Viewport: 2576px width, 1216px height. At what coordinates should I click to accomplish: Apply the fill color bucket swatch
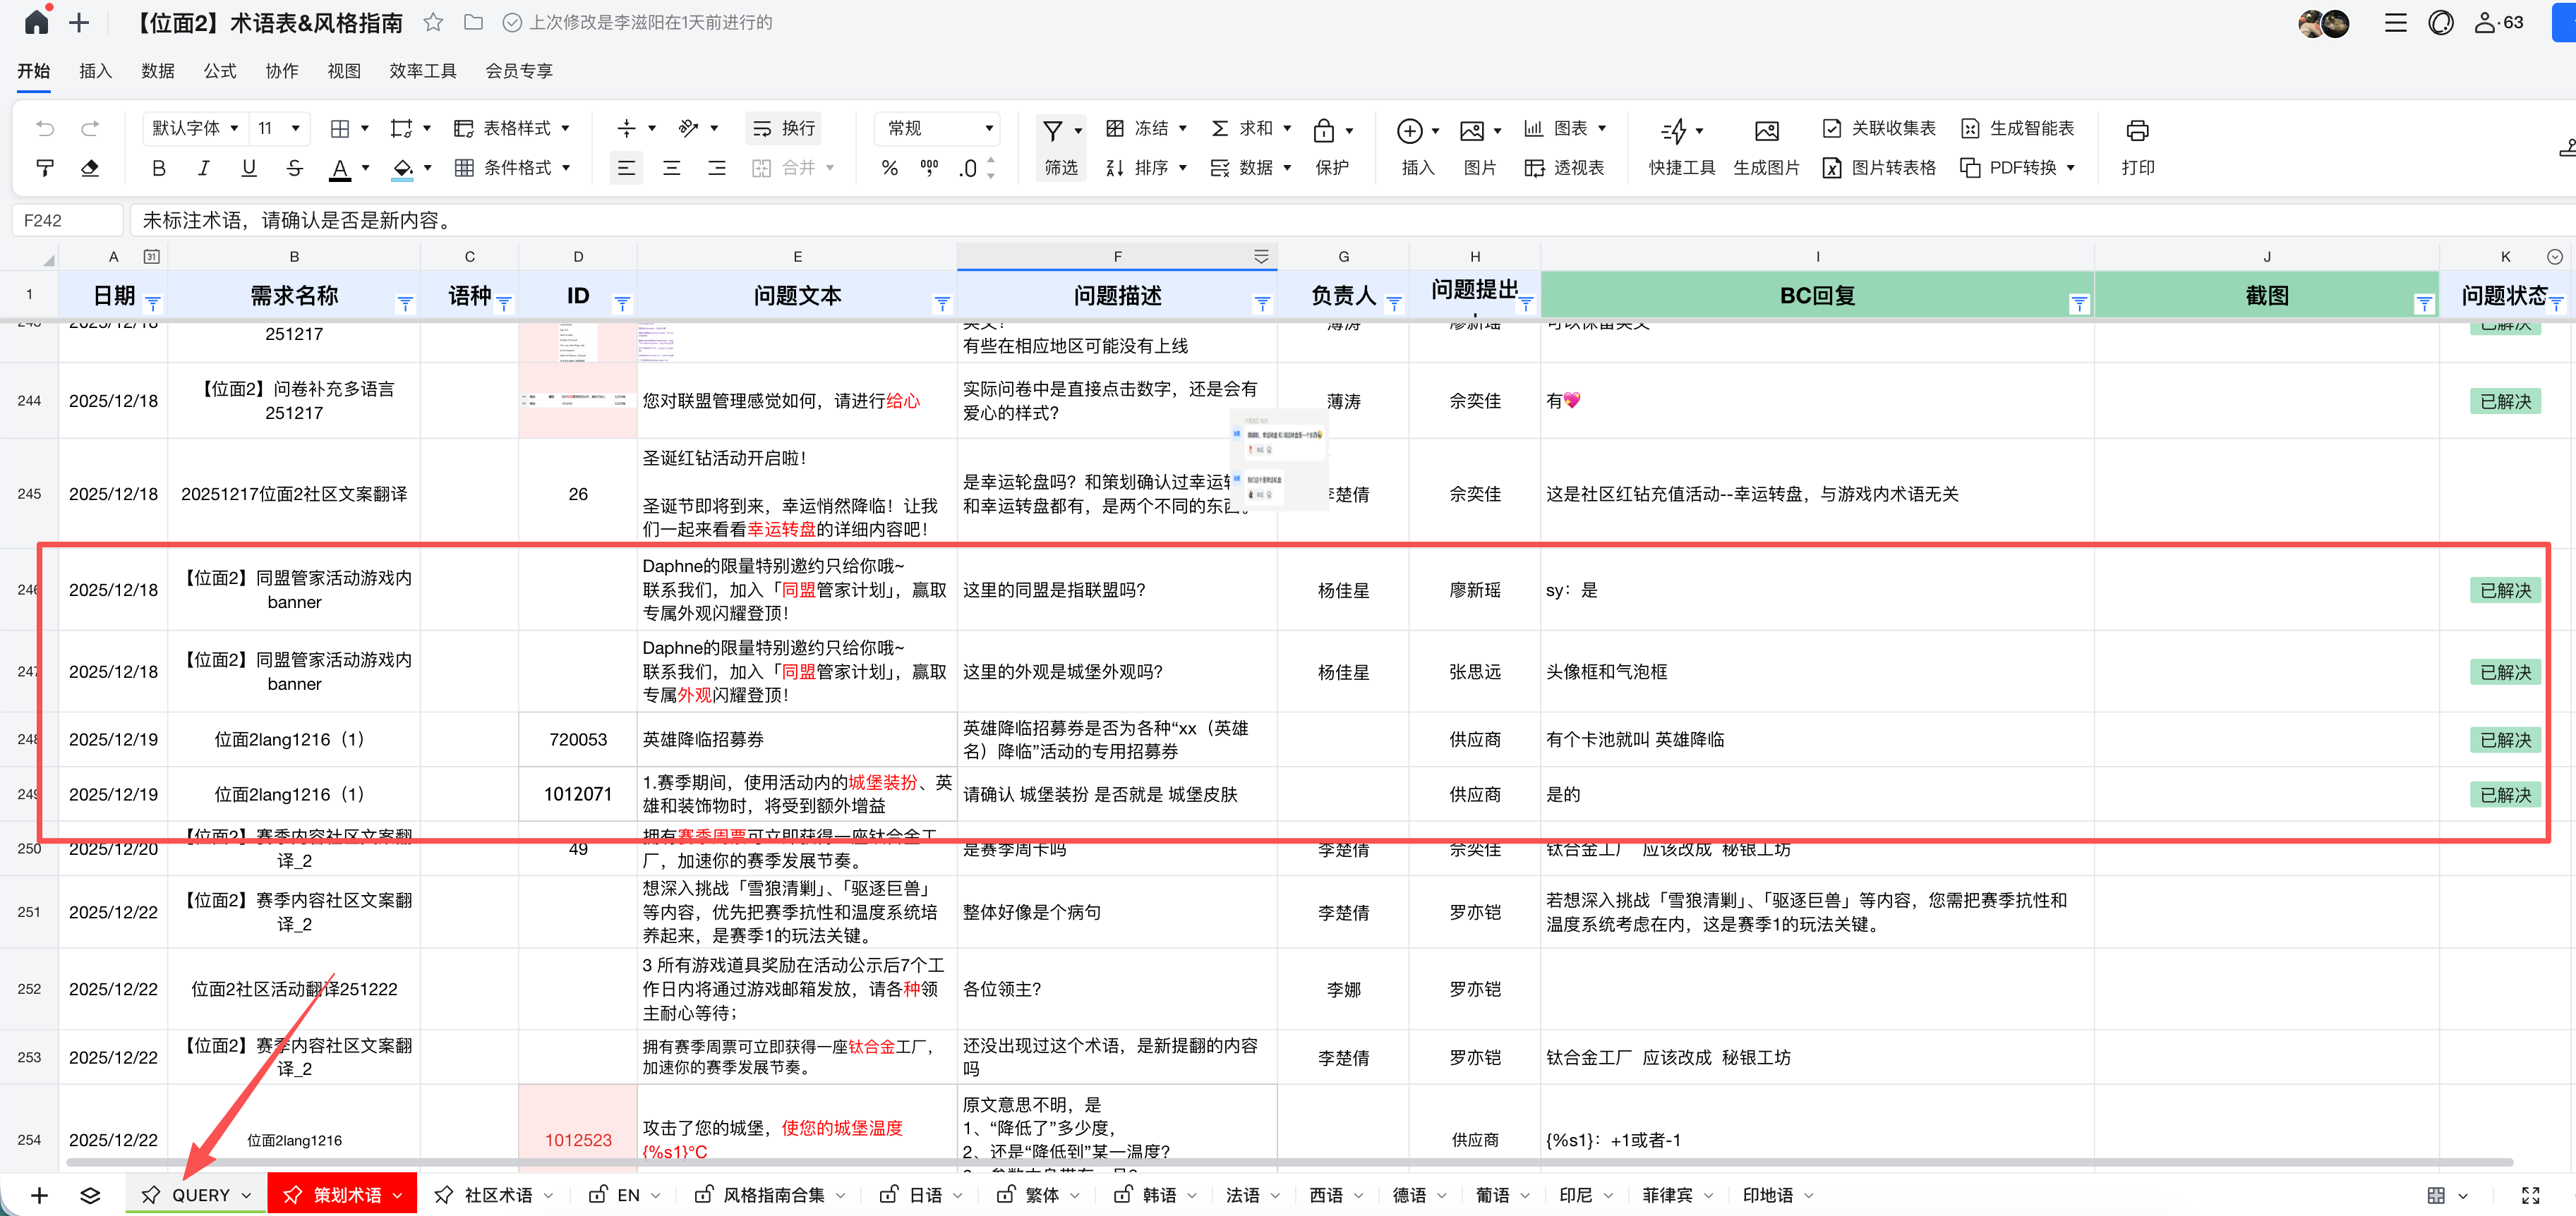402,169
